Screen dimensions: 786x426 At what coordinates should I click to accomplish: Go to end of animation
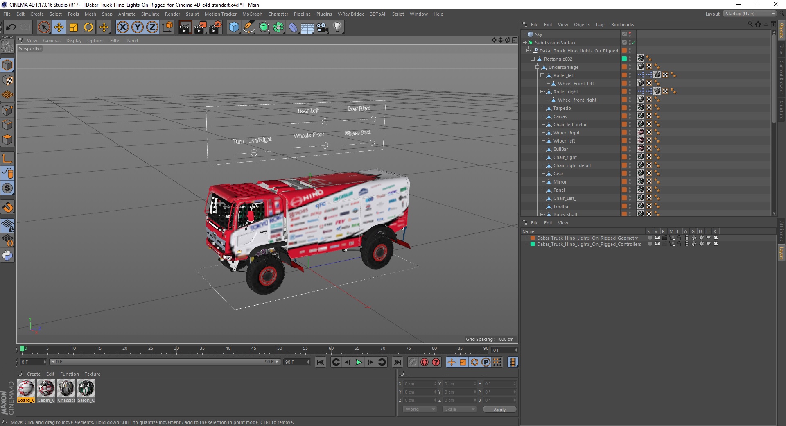point(397,362)
